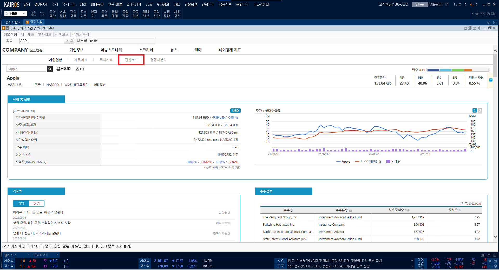Expand 인포 news ticker dropdown
This screenshot has height=270, width=499.
point(412,266)
